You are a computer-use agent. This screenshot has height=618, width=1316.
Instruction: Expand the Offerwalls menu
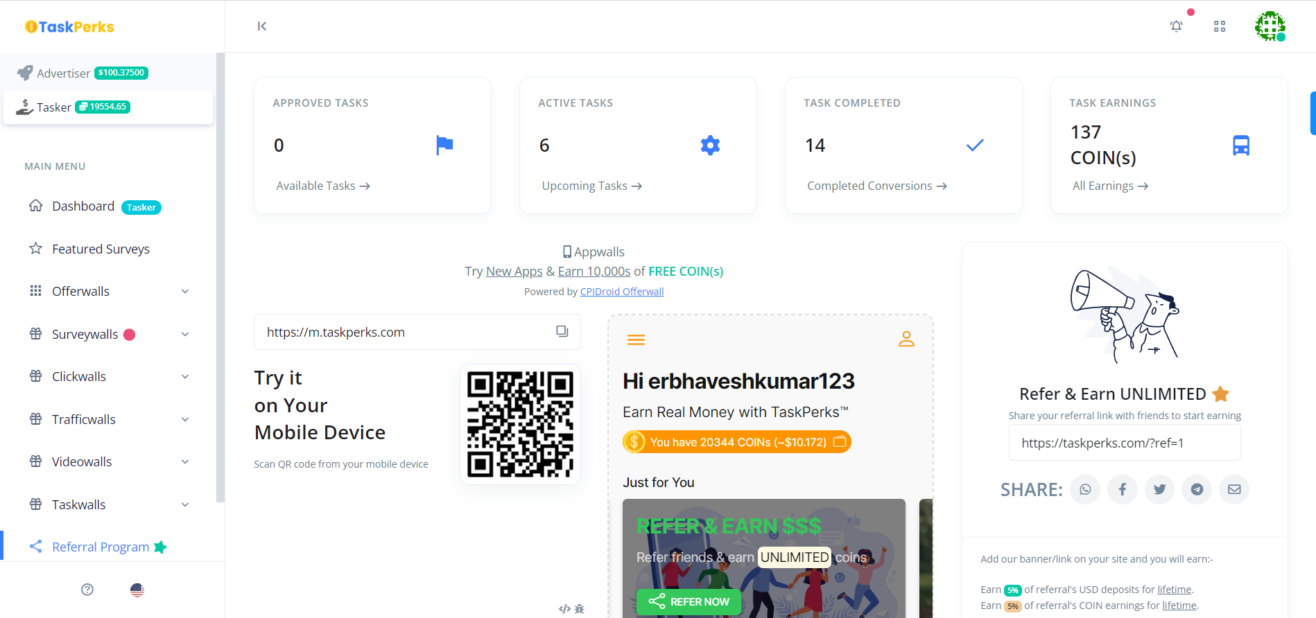click(109, 291)
